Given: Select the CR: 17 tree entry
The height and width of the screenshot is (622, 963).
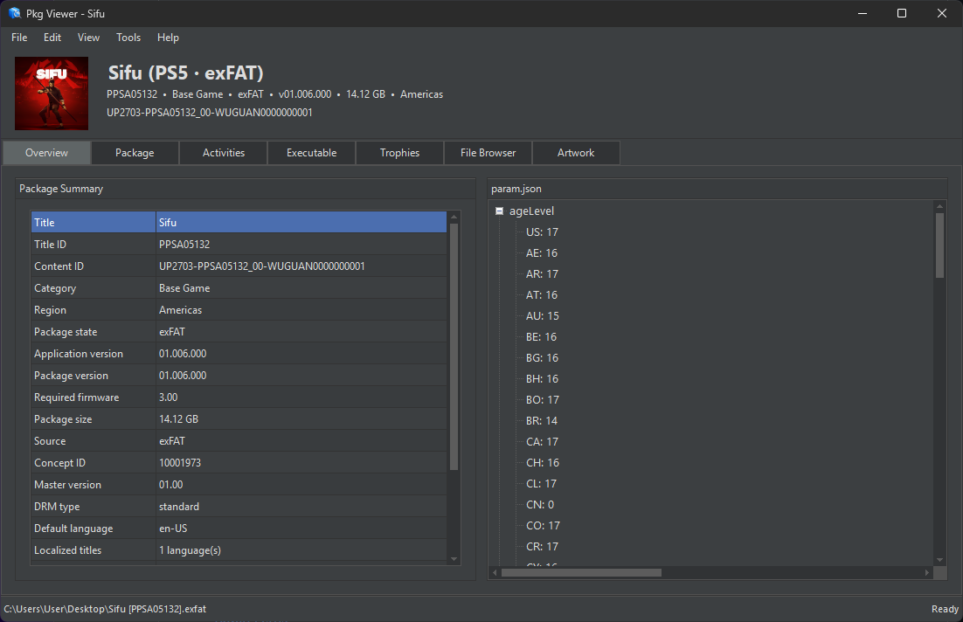Looking at the screenshot, I should (543, 547).
